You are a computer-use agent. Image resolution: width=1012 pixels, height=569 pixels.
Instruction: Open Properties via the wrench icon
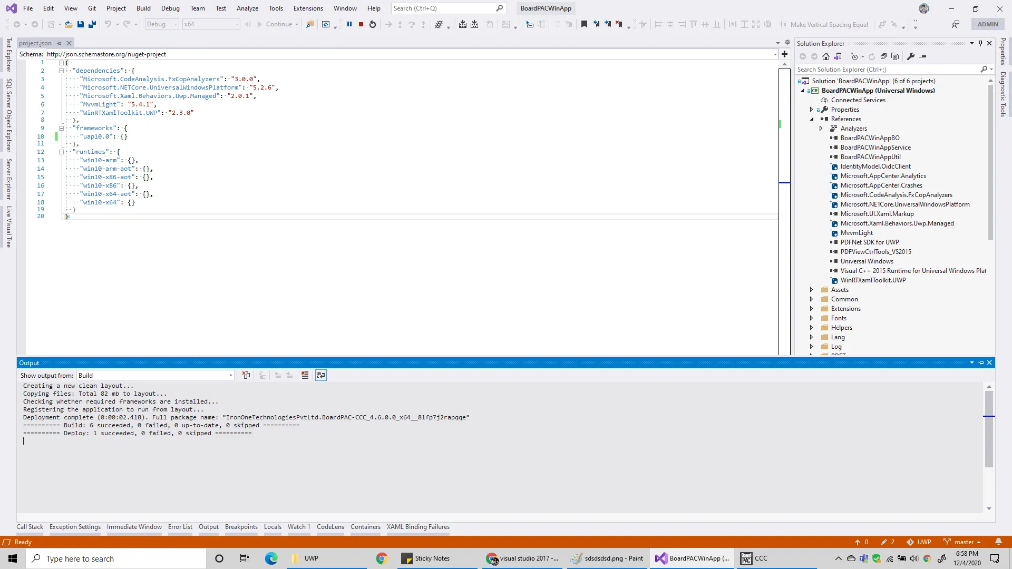pos(911,56)
